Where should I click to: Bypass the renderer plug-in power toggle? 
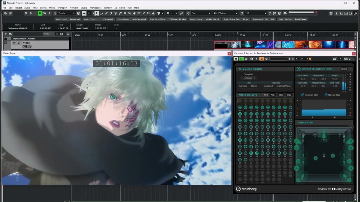coord(236,59)
